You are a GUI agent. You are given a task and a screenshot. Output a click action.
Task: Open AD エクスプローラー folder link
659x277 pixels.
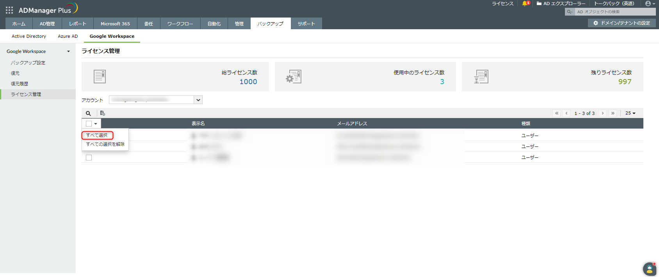tap(561, 4)
